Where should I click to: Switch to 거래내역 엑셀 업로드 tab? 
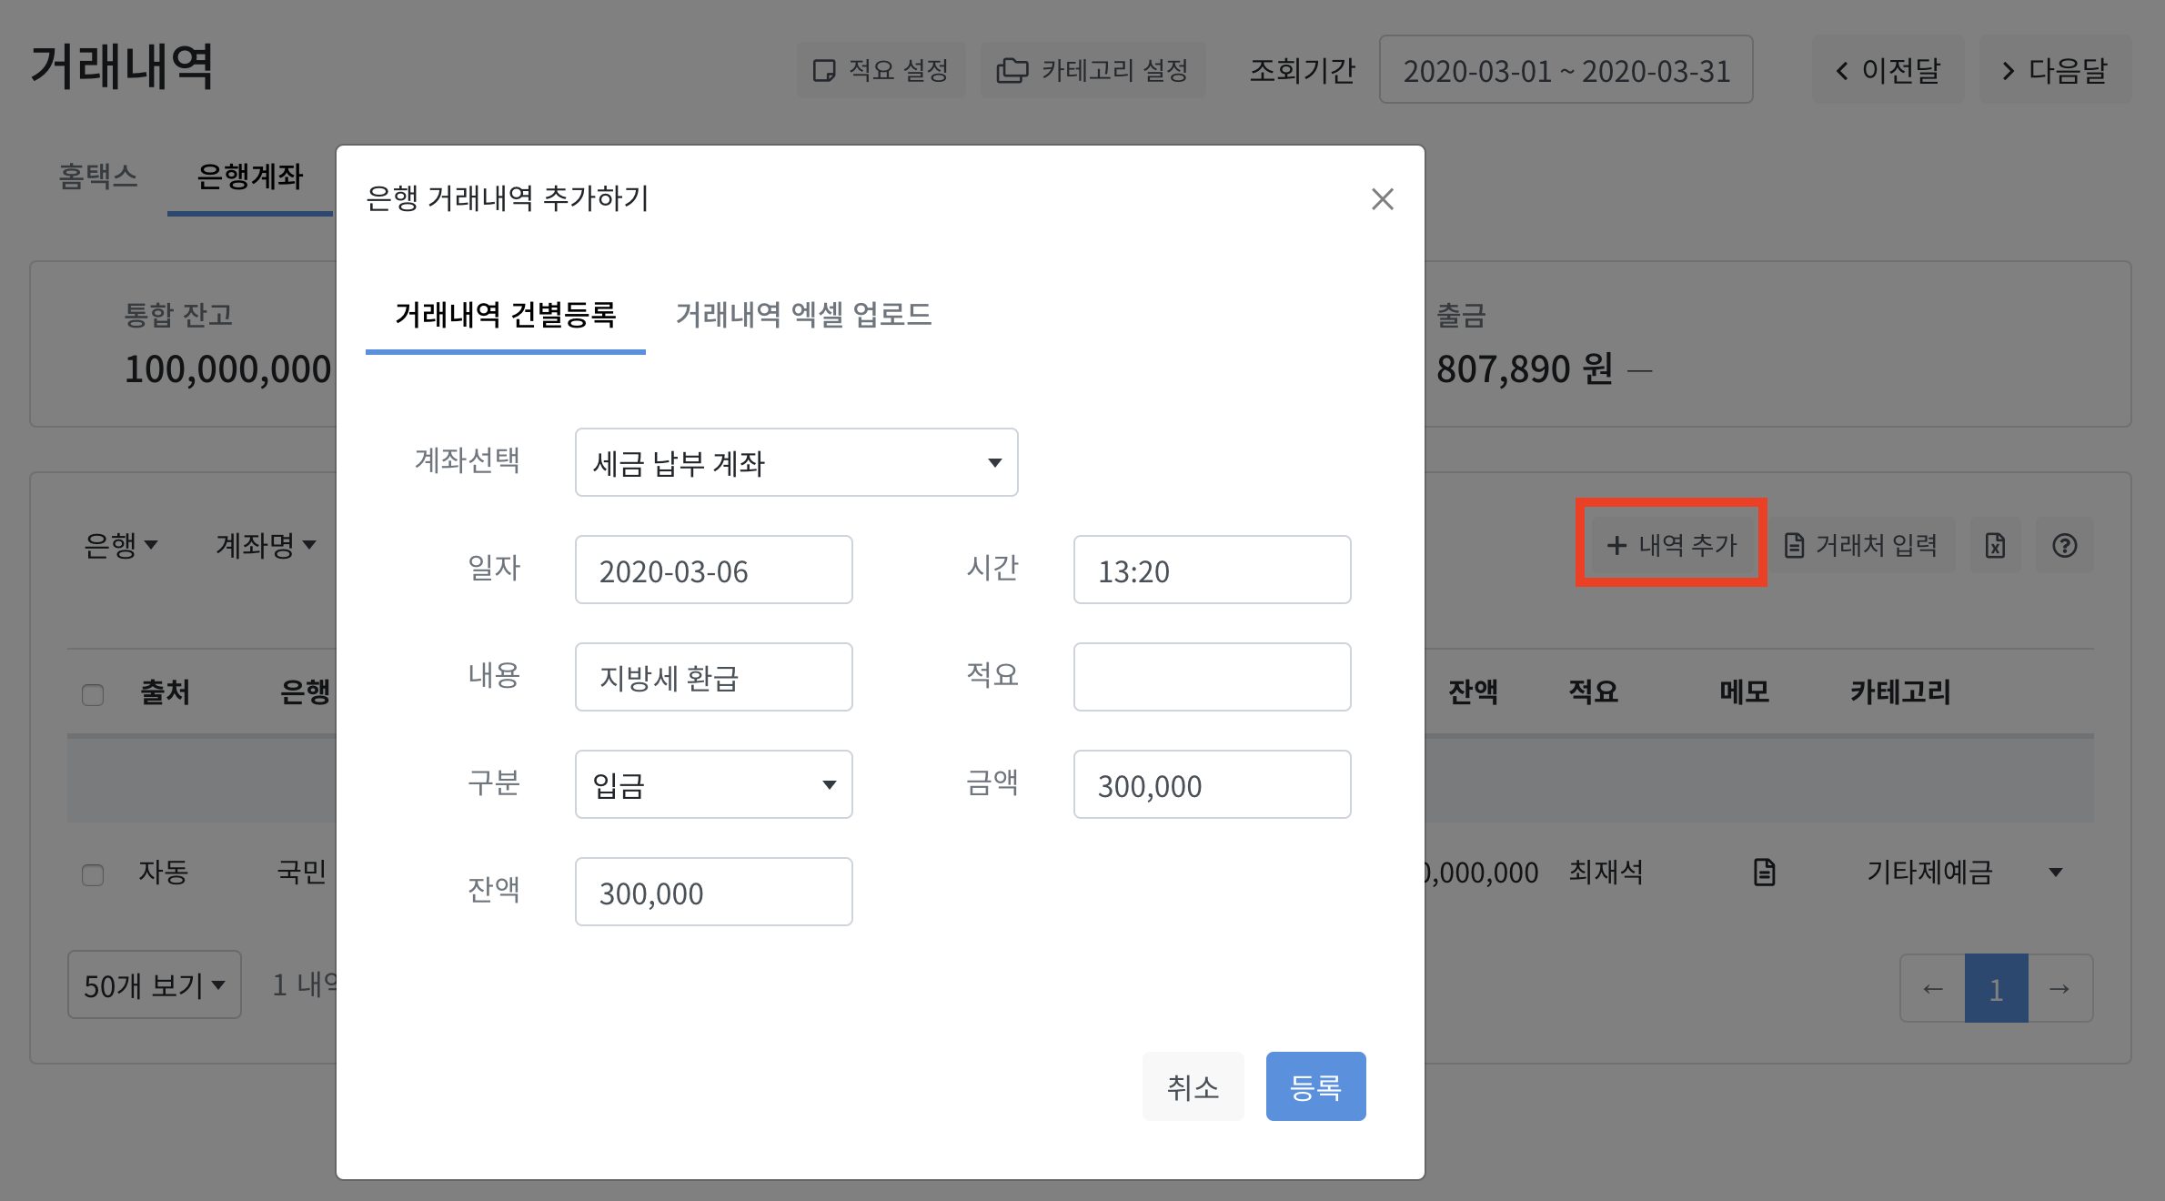coord(803,315)
